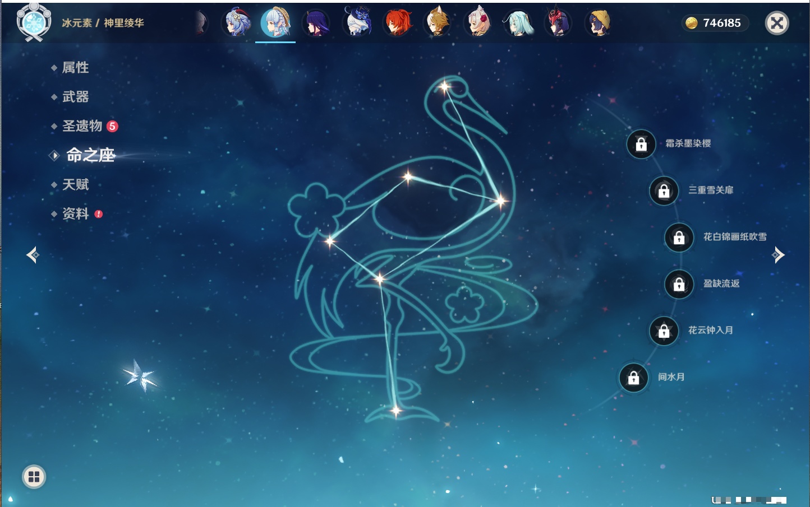Screen dimensions: 810x507
Task: Choose the avatar with the yellow hood
Action: coord(599,23)
